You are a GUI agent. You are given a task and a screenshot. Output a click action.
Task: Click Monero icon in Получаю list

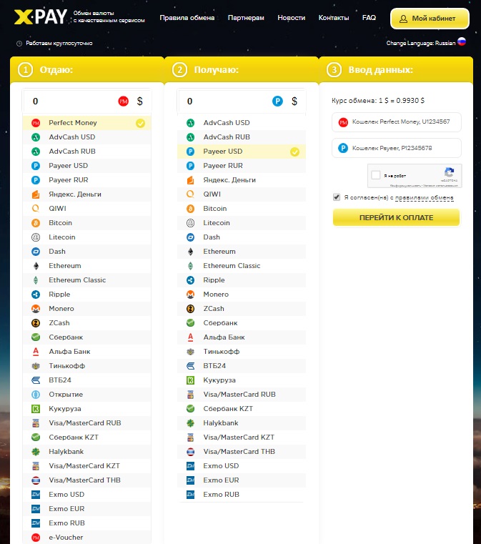coord(190,295)
